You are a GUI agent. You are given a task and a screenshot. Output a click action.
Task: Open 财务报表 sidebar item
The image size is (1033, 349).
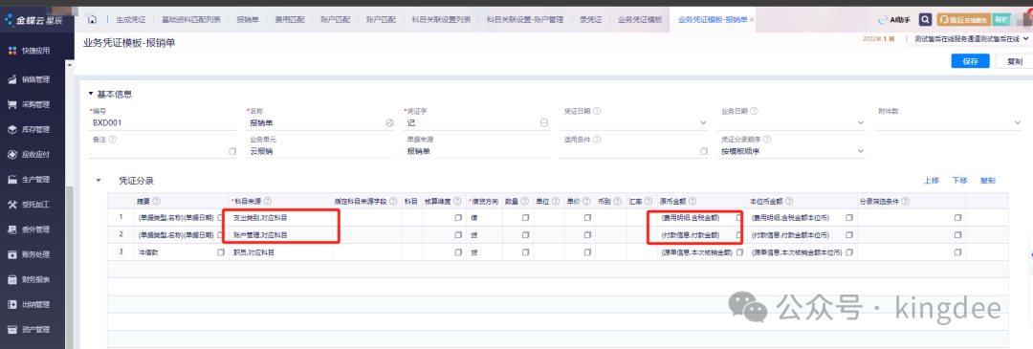[x=29, y=280]
